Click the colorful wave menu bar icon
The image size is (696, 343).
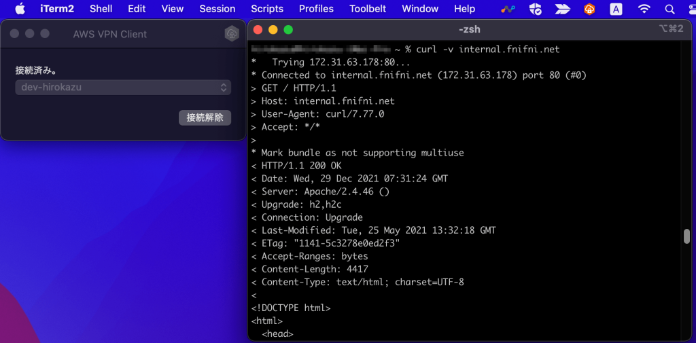508,9
